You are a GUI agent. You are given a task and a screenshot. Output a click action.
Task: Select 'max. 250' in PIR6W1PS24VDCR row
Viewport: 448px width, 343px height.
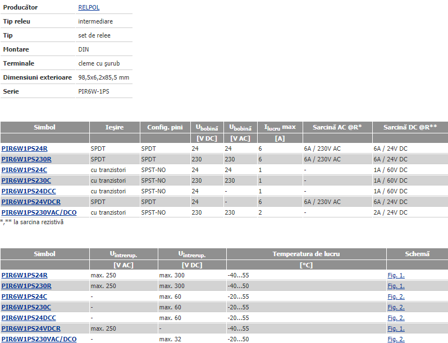tap(103, 328)
